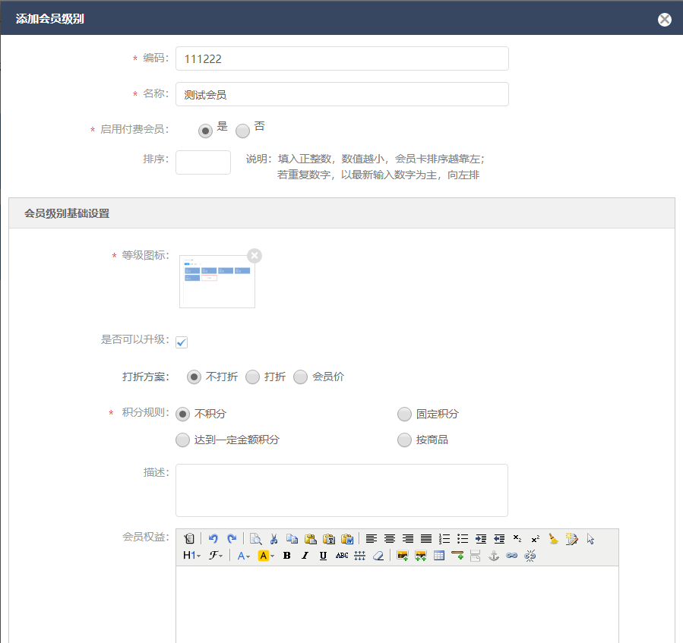Open blue text color picker
Screen dimensions: 683x643
point(243,556)
